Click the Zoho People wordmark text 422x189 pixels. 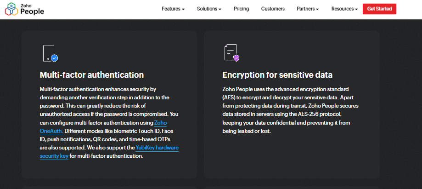tap(32, 10)
